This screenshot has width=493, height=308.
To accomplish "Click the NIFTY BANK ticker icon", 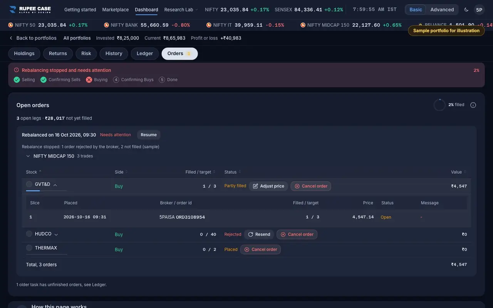I will (x=106, y=25).
